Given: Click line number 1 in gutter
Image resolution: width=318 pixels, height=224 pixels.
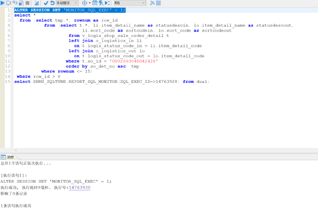Looking at the screenshot, I should (9, 10).
